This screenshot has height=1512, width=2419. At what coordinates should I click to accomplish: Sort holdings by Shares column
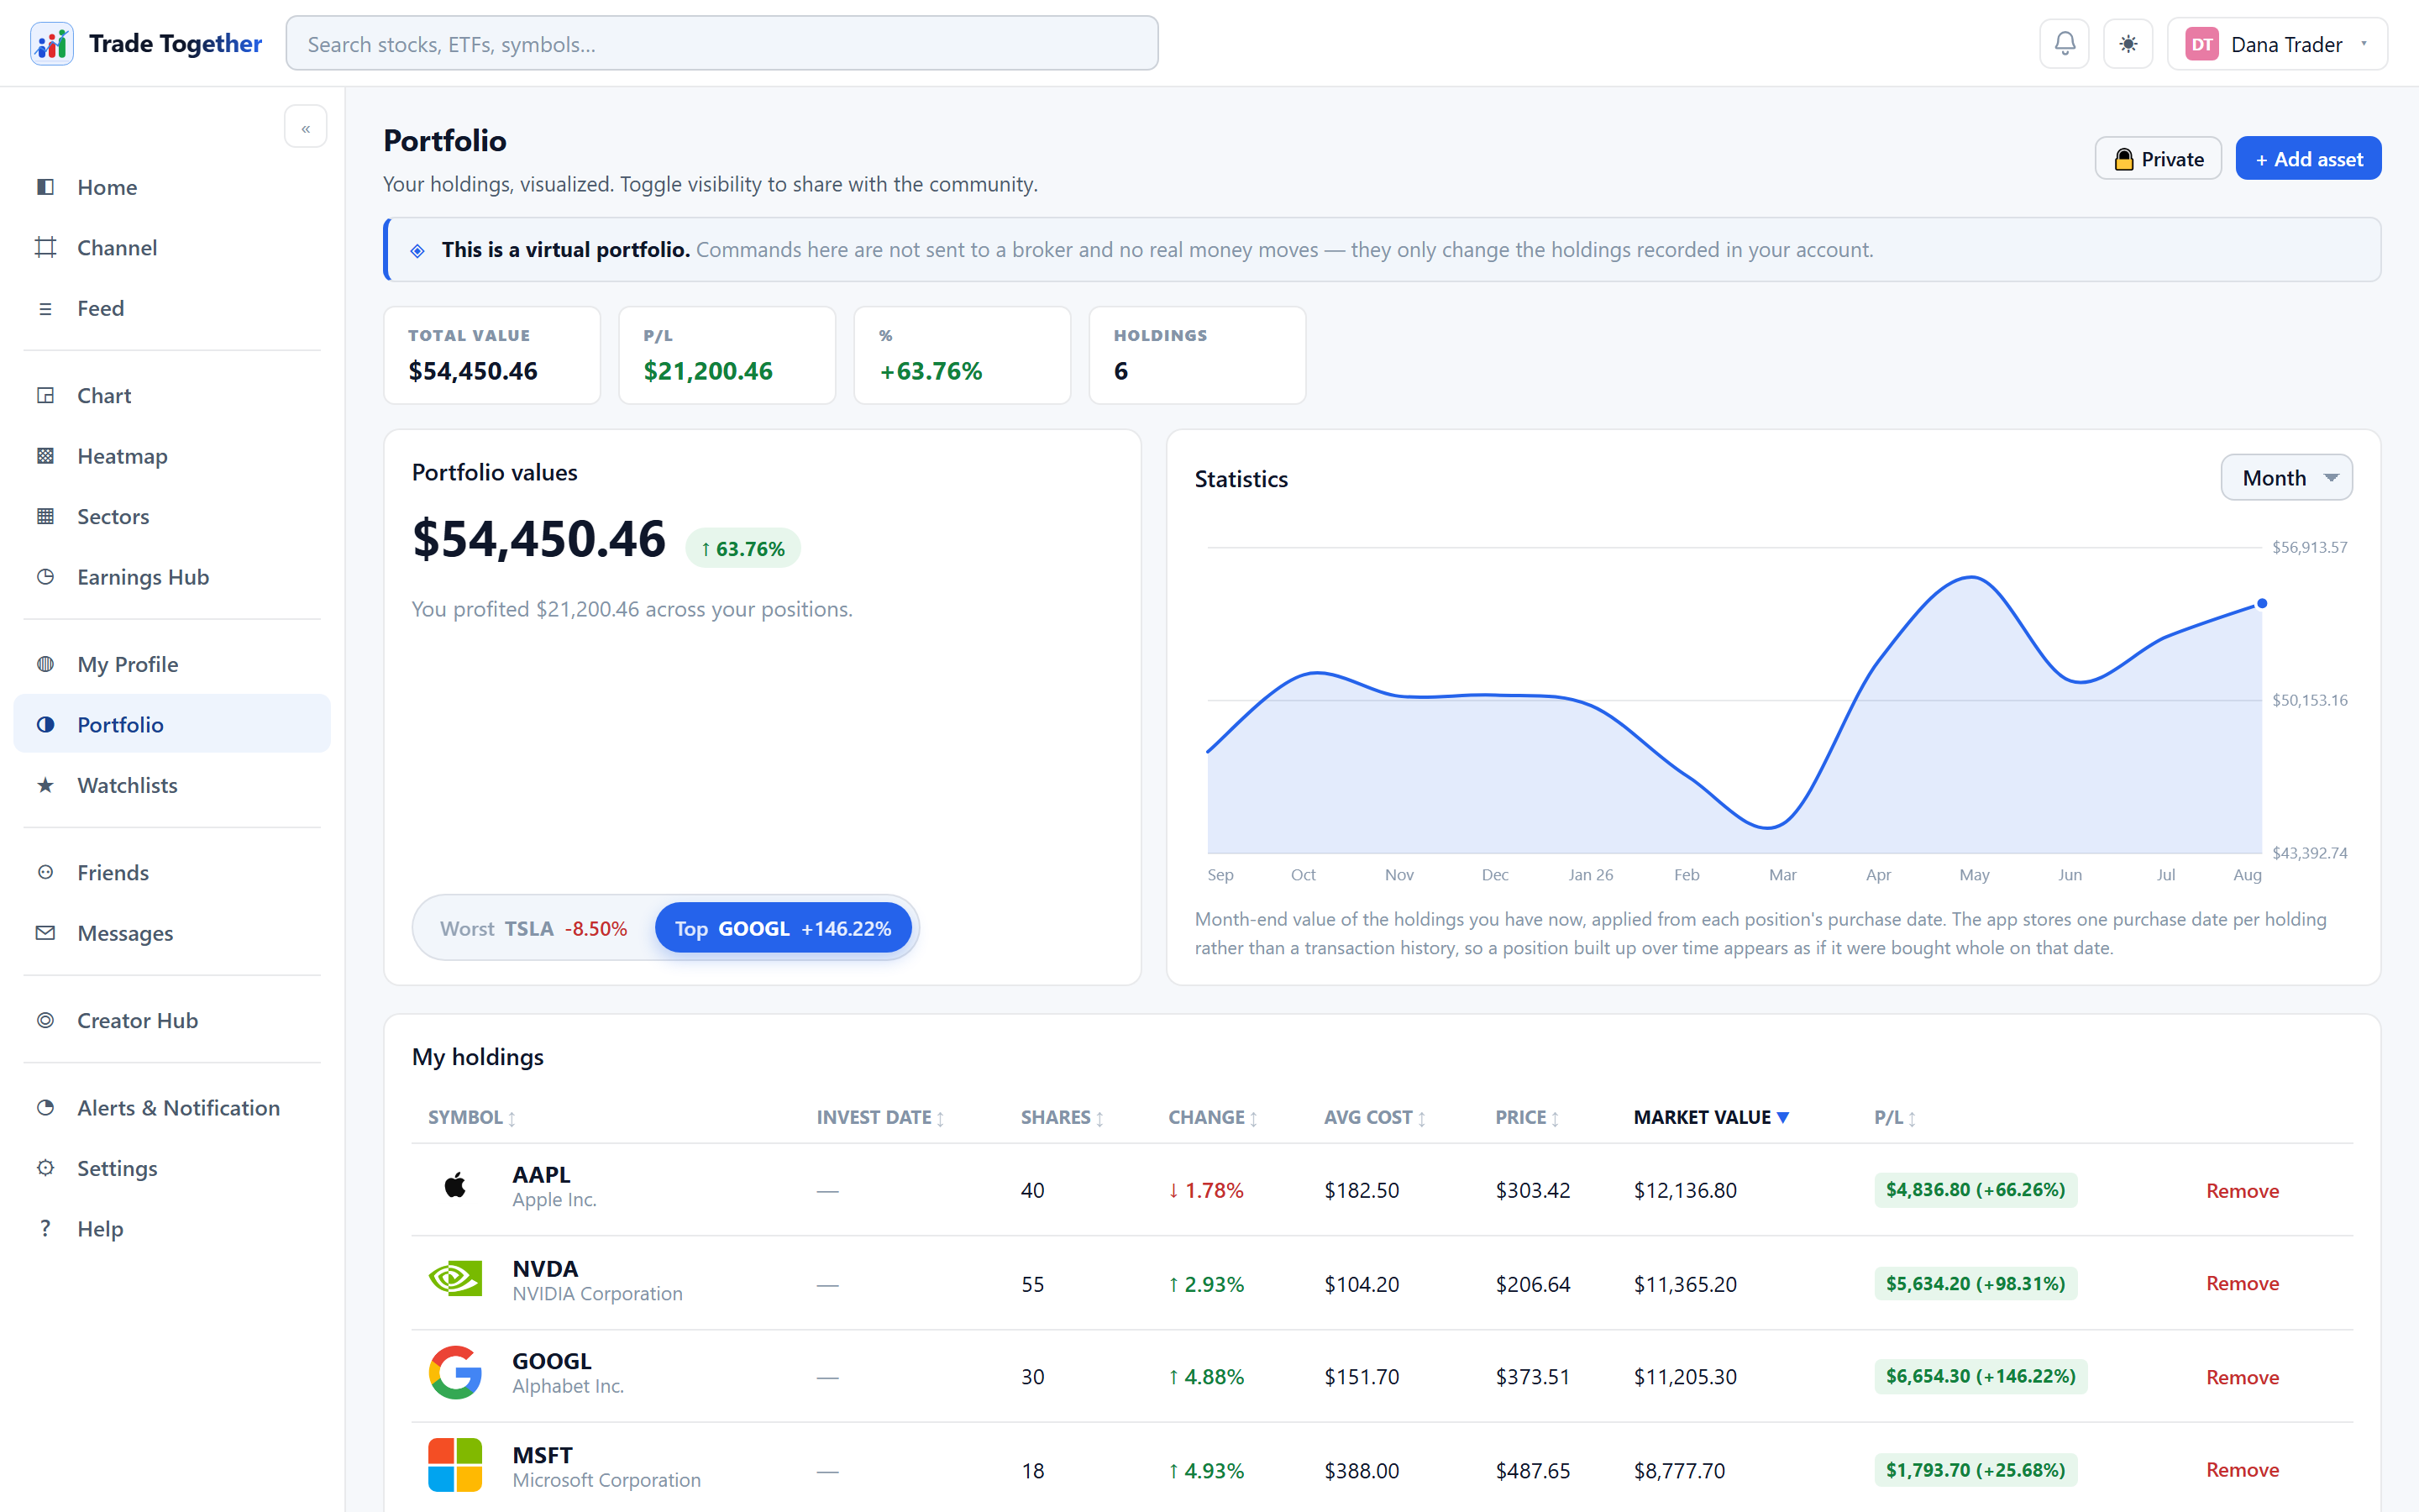click(x=1062, y=1118)
